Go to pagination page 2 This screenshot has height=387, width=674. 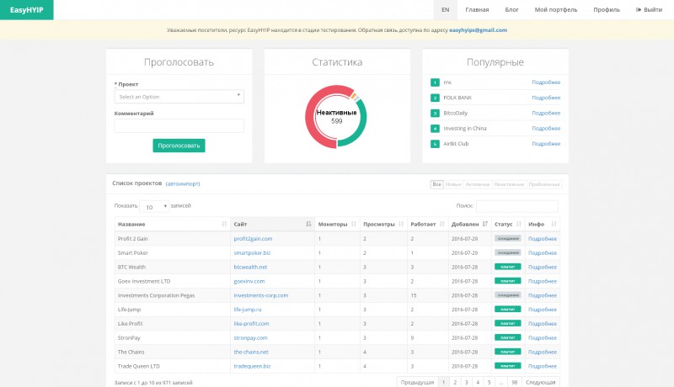(455, 382)
